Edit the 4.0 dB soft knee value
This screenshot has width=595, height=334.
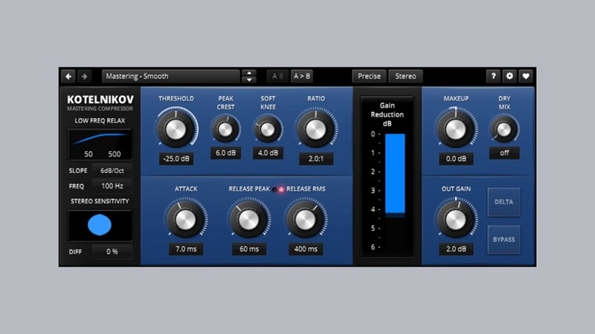[x=268, y=153]
